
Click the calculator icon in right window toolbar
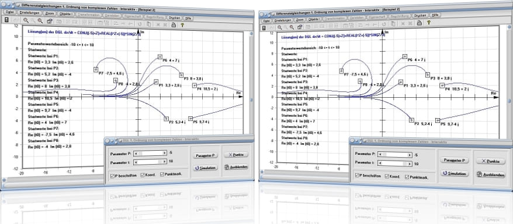(265, 28)
